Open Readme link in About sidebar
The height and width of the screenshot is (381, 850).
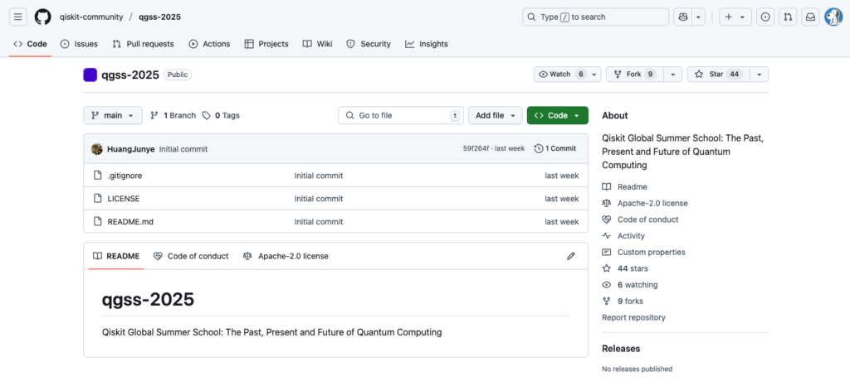(x=624, y=186)
